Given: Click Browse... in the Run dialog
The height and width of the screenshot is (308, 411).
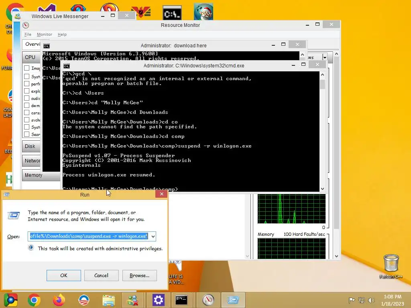Looking at the screenshot, I should tap(139, 276).
